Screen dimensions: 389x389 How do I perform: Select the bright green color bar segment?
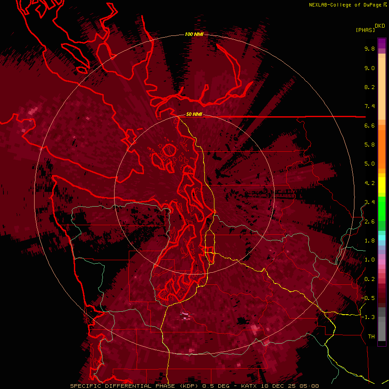point(382,208)
